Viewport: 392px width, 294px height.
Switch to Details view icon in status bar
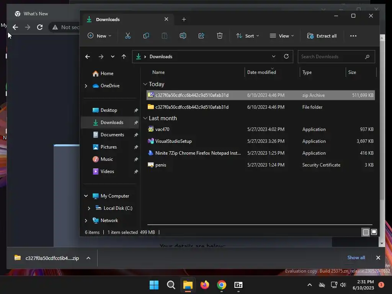[x=366, y=232]
